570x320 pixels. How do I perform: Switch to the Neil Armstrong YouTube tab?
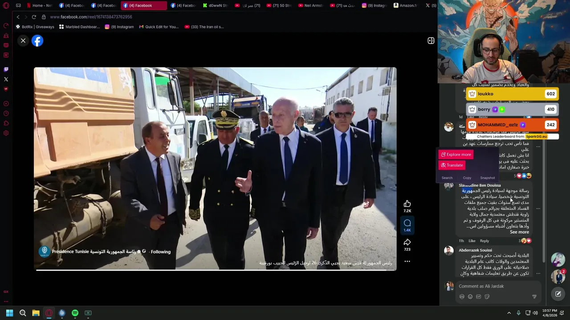(311, 5)
